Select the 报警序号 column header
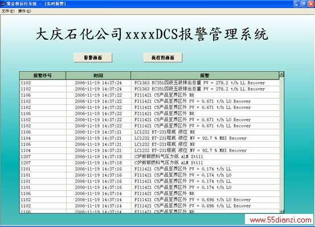 tap(43, 76)
